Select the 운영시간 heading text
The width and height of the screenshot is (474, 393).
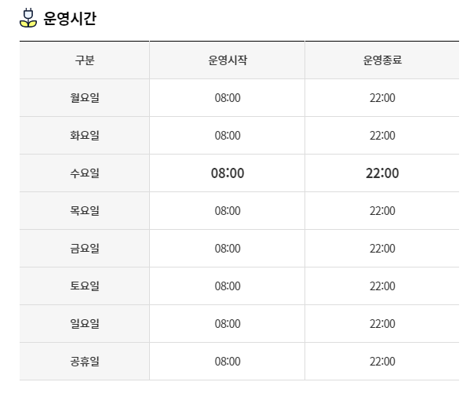[x=70, y=18]
